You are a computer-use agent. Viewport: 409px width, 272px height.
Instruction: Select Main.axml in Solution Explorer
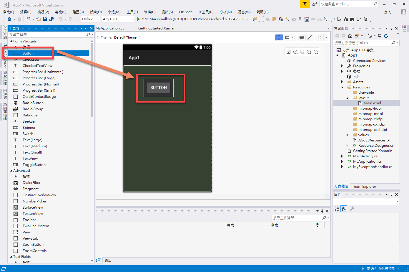click(372, 103)
